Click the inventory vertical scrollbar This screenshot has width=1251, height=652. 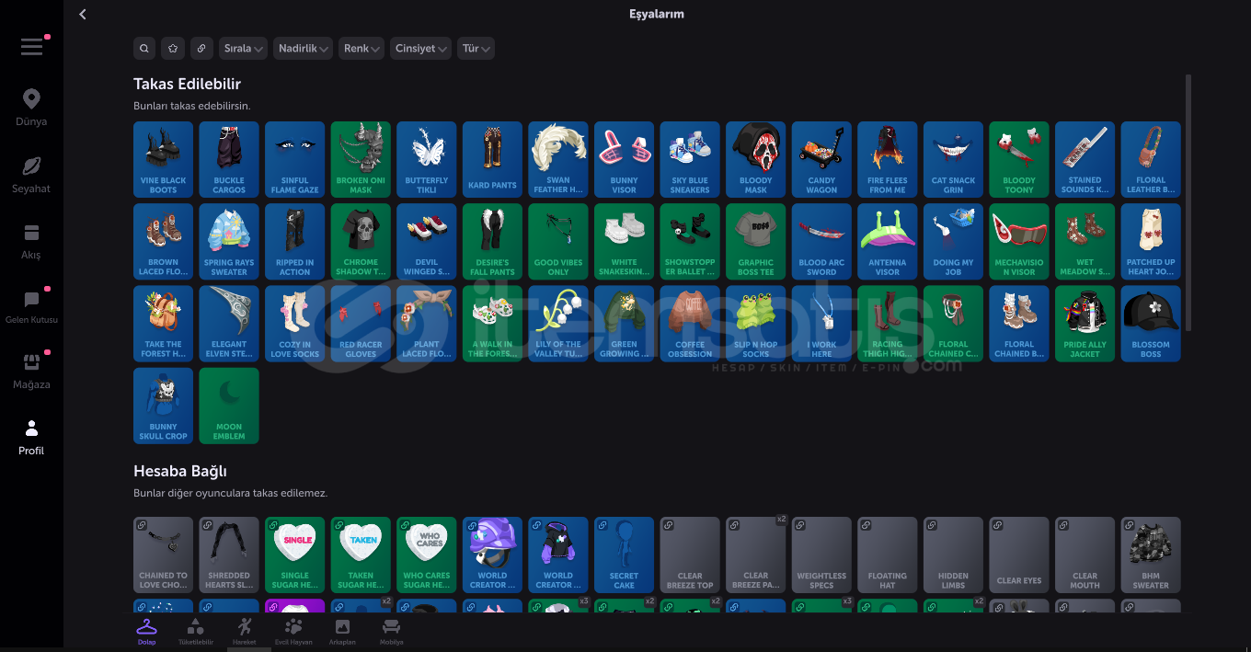(x=1188, y=203)
